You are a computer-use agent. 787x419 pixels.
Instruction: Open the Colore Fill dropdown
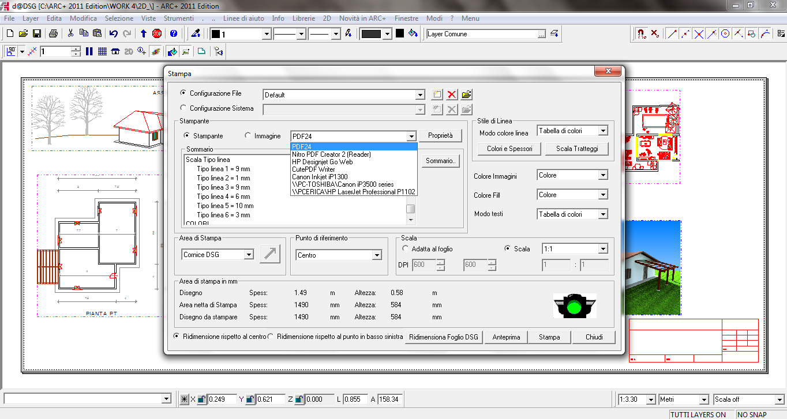point(603,195)
